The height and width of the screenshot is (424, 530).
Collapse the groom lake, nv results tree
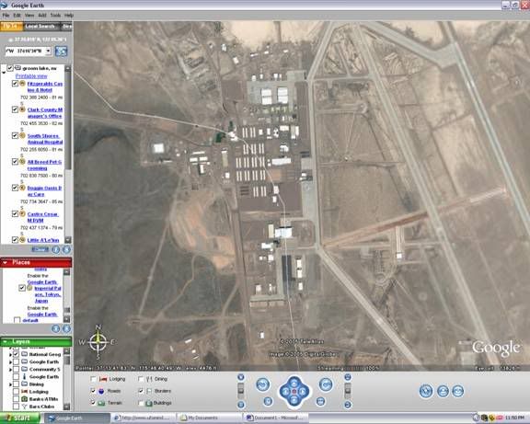tap(4, 72)
